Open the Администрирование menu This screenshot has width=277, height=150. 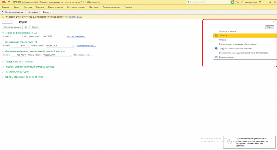(x=111, y=7)
